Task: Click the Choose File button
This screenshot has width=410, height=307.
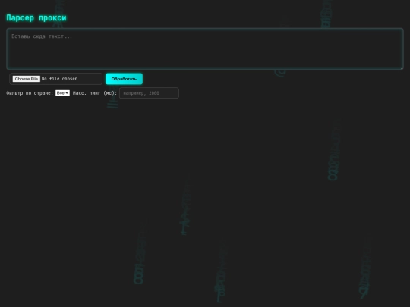Action: [x=27, y=79]
